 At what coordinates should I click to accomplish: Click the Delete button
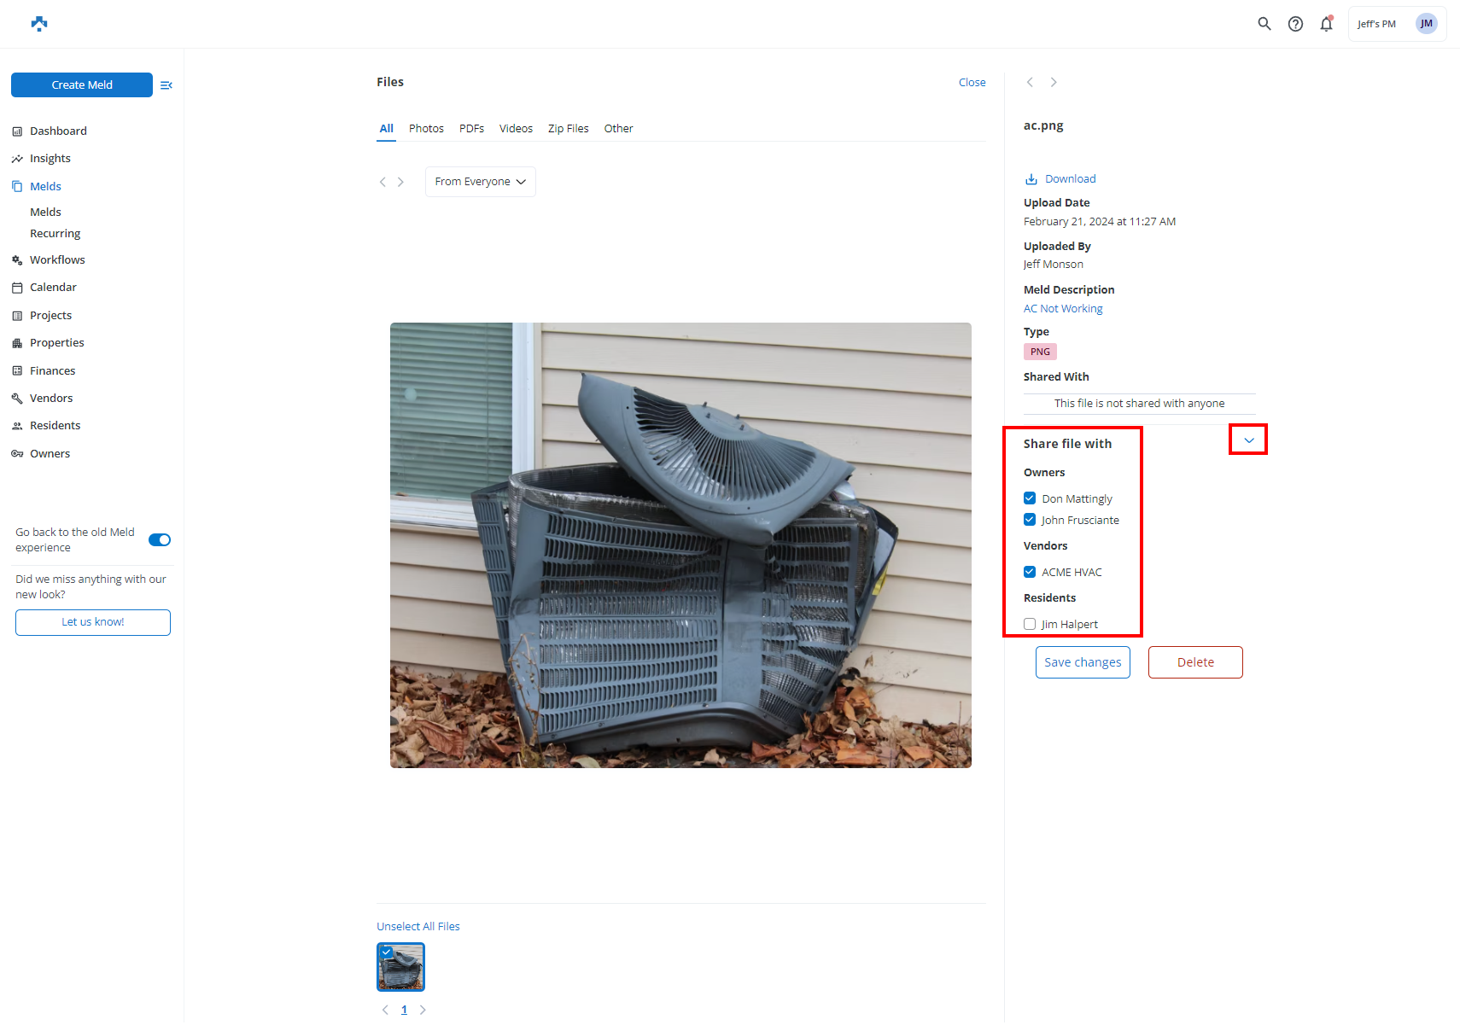pos(1195,662)
